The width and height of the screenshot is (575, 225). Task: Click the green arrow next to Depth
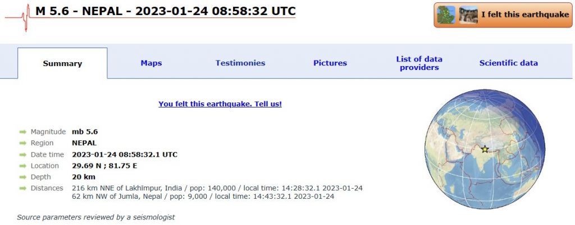coord(22,177)
